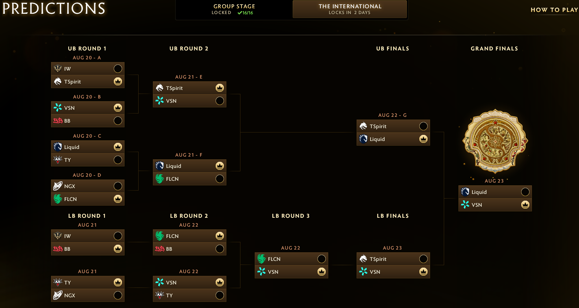Pick NGX to win LB Round 1

[118, 295]
